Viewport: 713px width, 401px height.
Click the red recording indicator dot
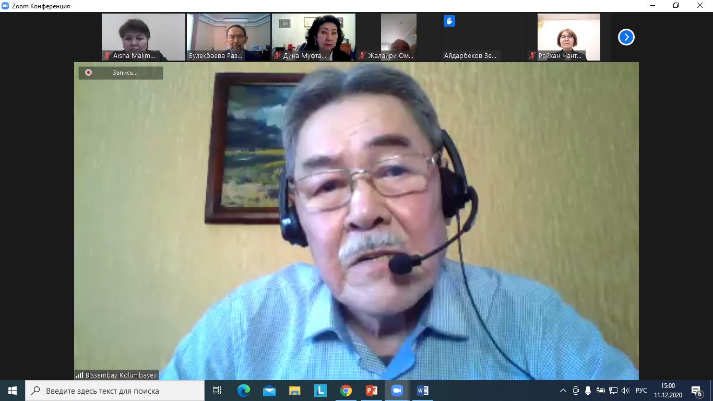[88, 73]
